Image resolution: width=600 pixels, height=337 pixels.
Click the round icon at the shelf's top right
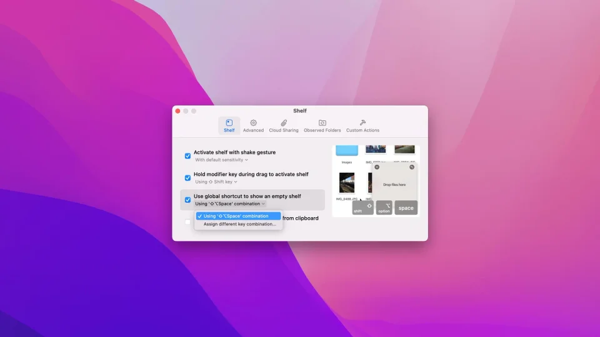coord(412,167)
